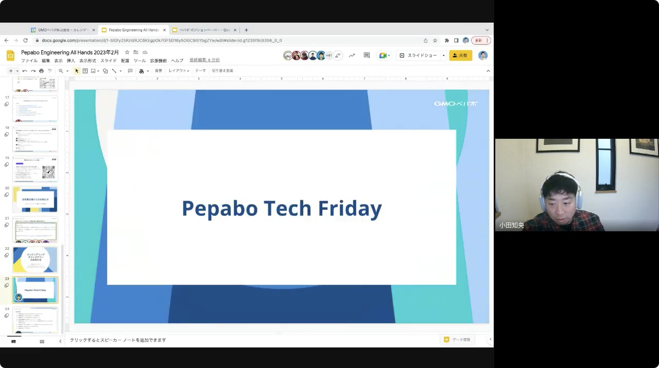The width and height of the screenshot is (659, 368).
Task: Switch to the ペパボ ポジションペーパー tab
Action: pos(204,30)
